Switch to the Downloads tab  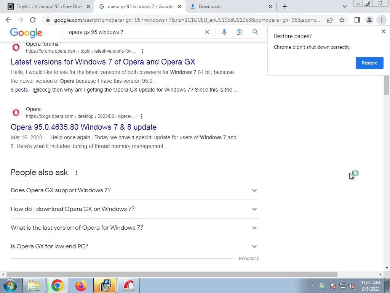230,6
